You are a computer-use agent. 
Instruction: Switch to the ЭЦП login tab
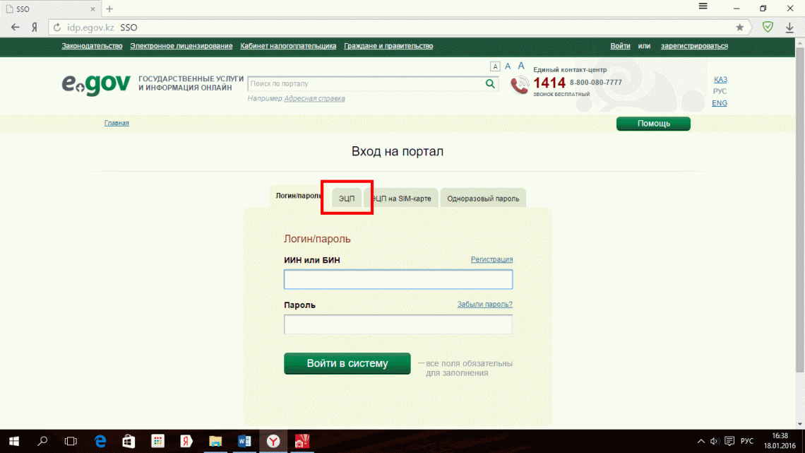(346, 198)
